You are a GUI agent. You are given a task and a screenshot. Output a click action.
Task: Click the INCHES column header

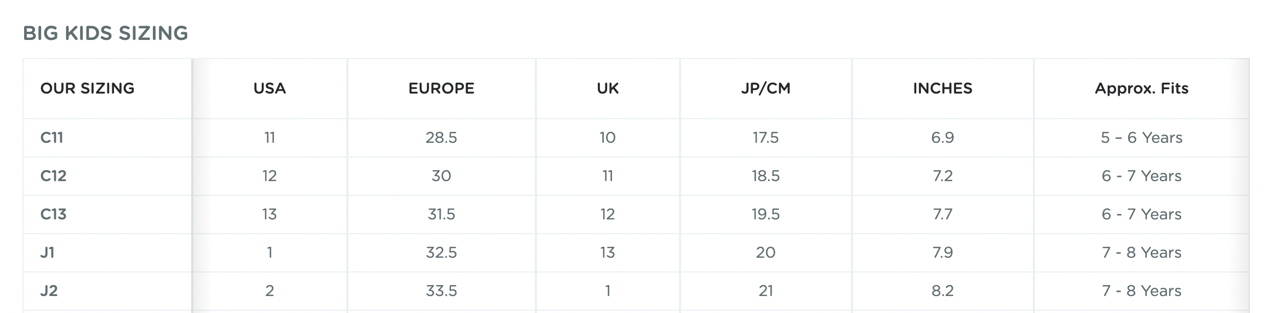(x=942, y=88)
